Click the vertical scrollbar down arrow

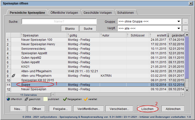[x=186, y=90]
